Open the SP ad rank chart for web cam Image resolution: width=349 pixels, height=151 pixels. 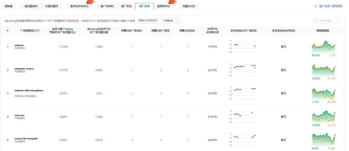click(243, 116)
